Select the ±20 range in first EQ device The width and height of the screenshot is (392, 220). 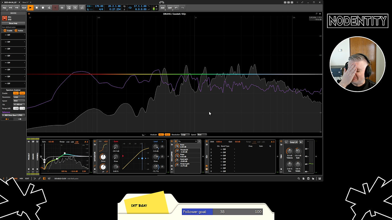72,142
